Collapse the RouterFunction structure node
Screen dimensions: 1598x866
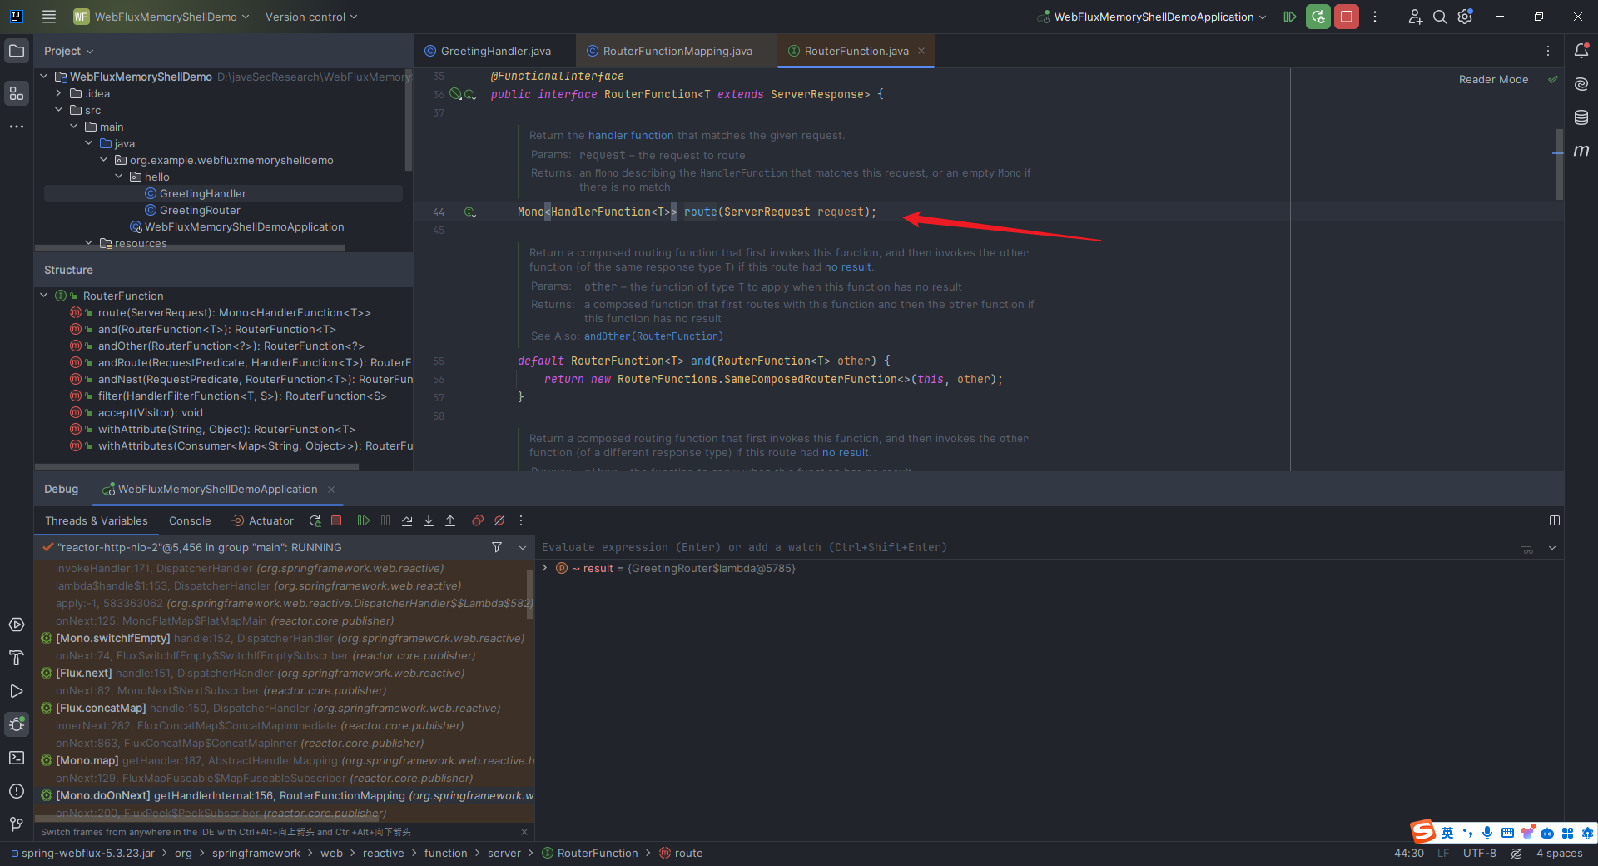point(44,296)
